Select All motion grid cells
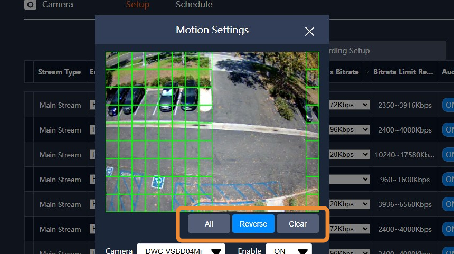454x254 pixels. point(209,223)
